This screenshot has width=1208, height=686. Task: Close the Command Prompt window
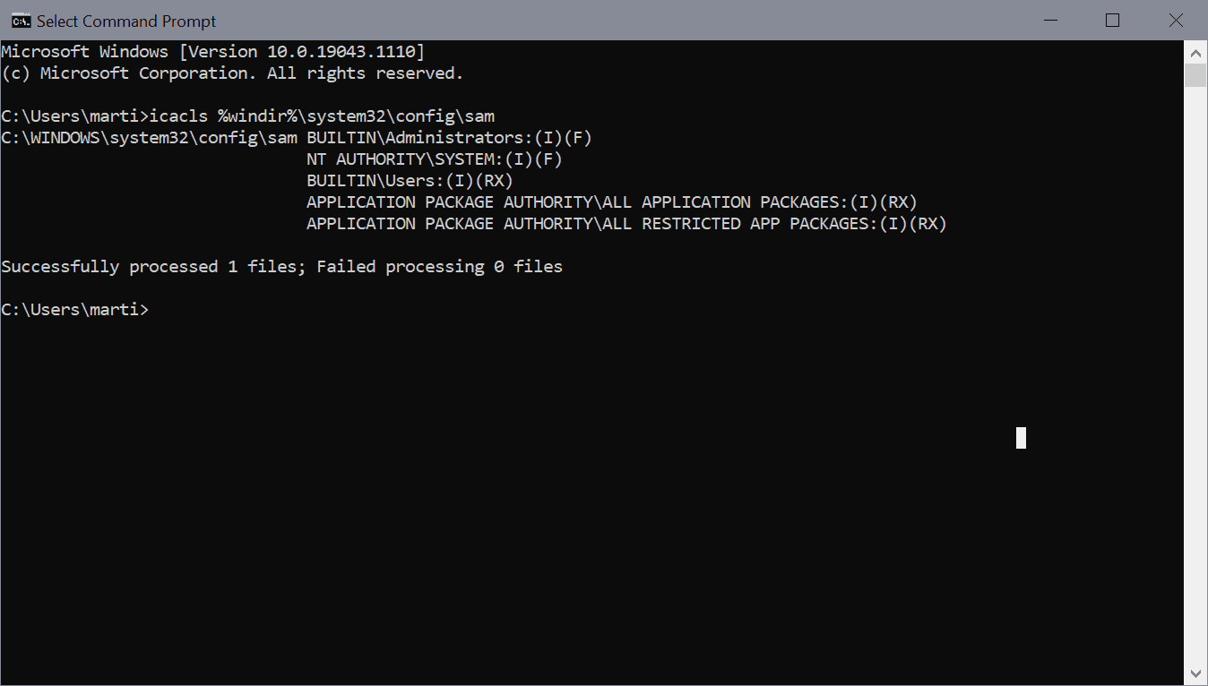(x=1176, y=20)
